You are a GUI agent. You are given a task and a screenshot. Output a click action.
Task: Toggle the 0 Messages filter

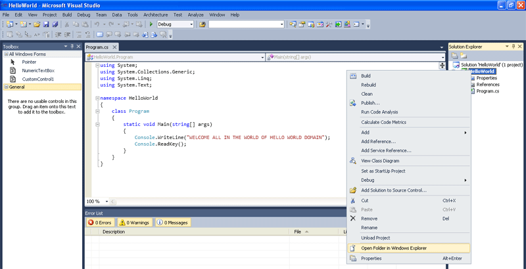(173, 222)
